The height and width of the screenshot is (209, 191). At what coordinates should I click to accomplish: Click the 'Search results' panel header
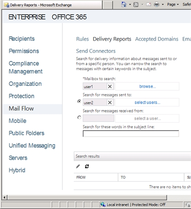[132, 156]
